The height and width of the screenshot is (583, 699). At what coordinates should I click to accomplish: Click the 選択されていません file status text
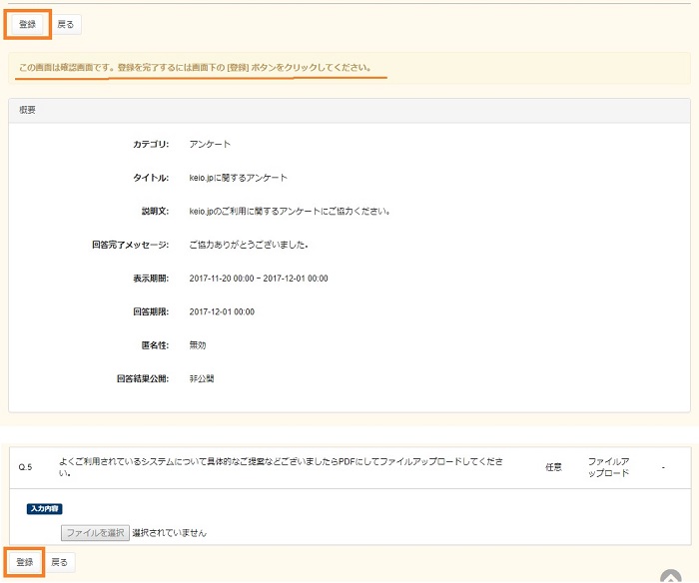coord(169,533)
